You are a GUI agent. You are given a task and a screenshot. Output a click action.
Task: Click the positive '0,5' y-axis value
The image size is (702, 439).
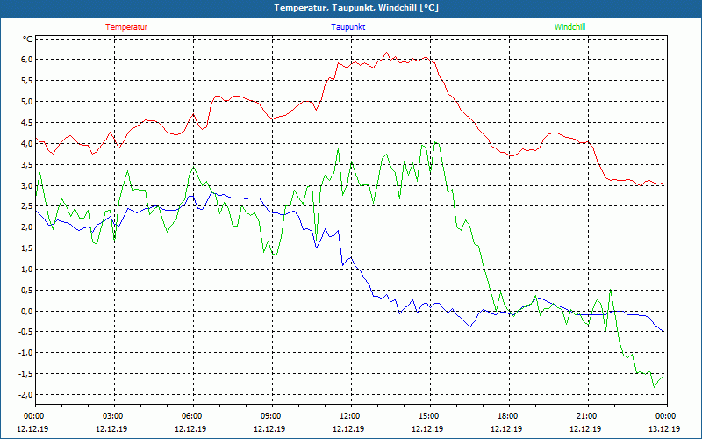tap(27, 291)
